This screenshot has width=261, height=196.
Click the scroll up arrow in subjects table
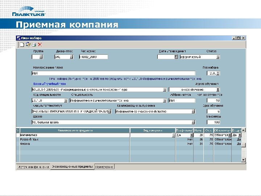click(x=244, y=130)
